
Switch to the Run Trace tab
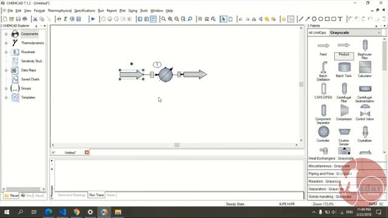[96, 195]
